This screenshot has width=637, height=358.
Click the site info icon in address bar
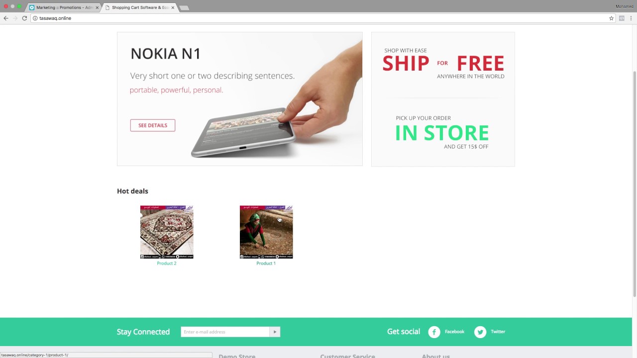click(35, 18)
